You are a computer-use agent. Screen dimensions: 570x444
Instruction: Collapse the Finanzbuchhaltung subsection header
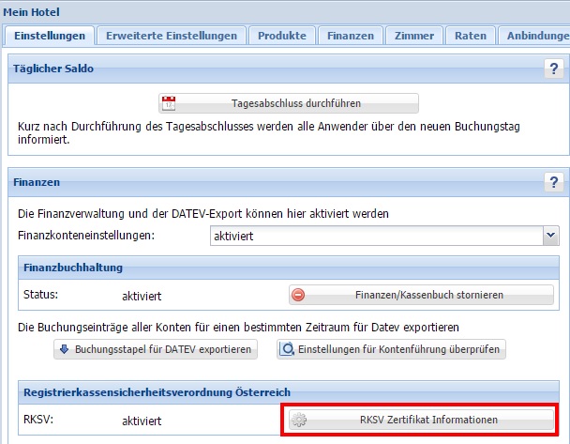click(281, 268)
